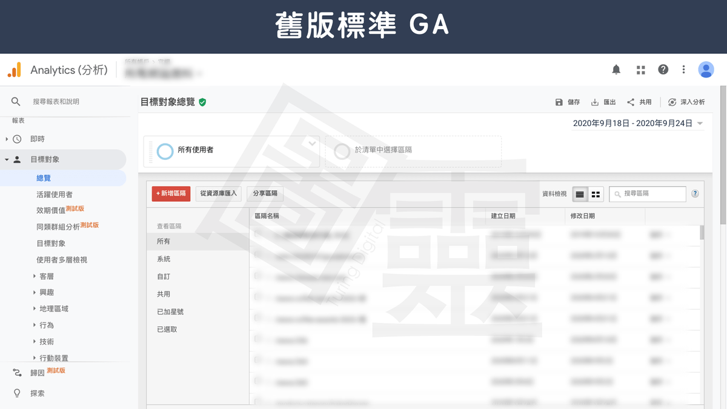Open 探索 in the sidebar

coord(38,393)
